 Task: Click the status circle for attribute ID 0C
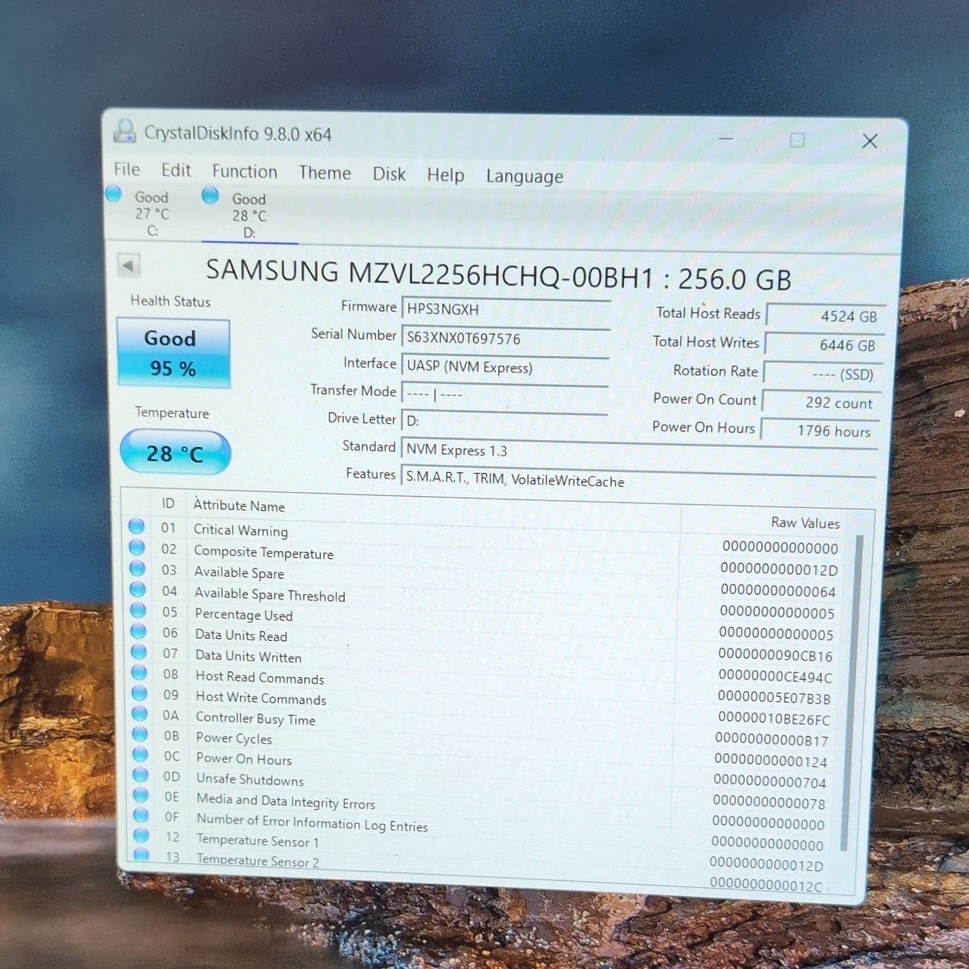click(140, 755)
